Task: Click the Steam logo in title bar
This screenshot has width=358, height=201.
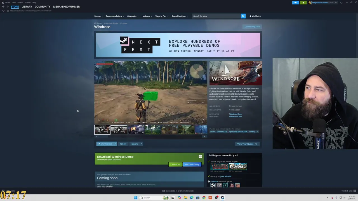Action: (x=3, y=3)
